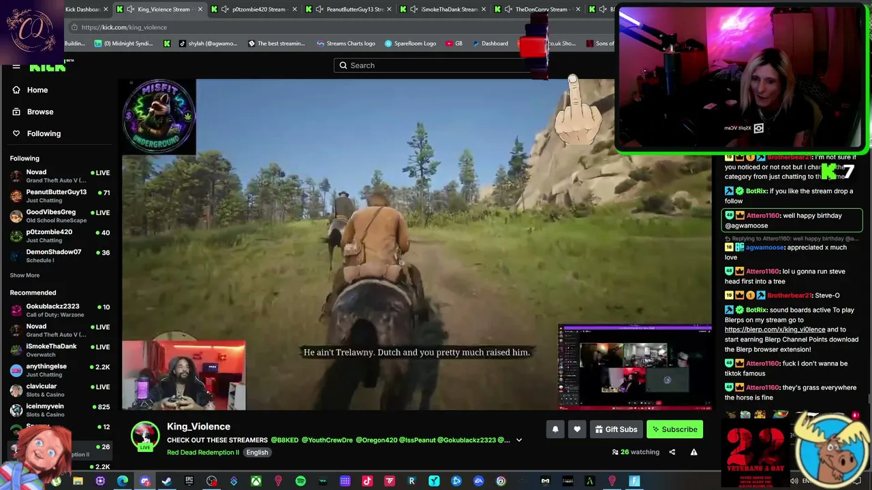Open DemonShadow07 in Following list
Image resolution: width=872 pixels, height=490 pixels.
point(59,256)
